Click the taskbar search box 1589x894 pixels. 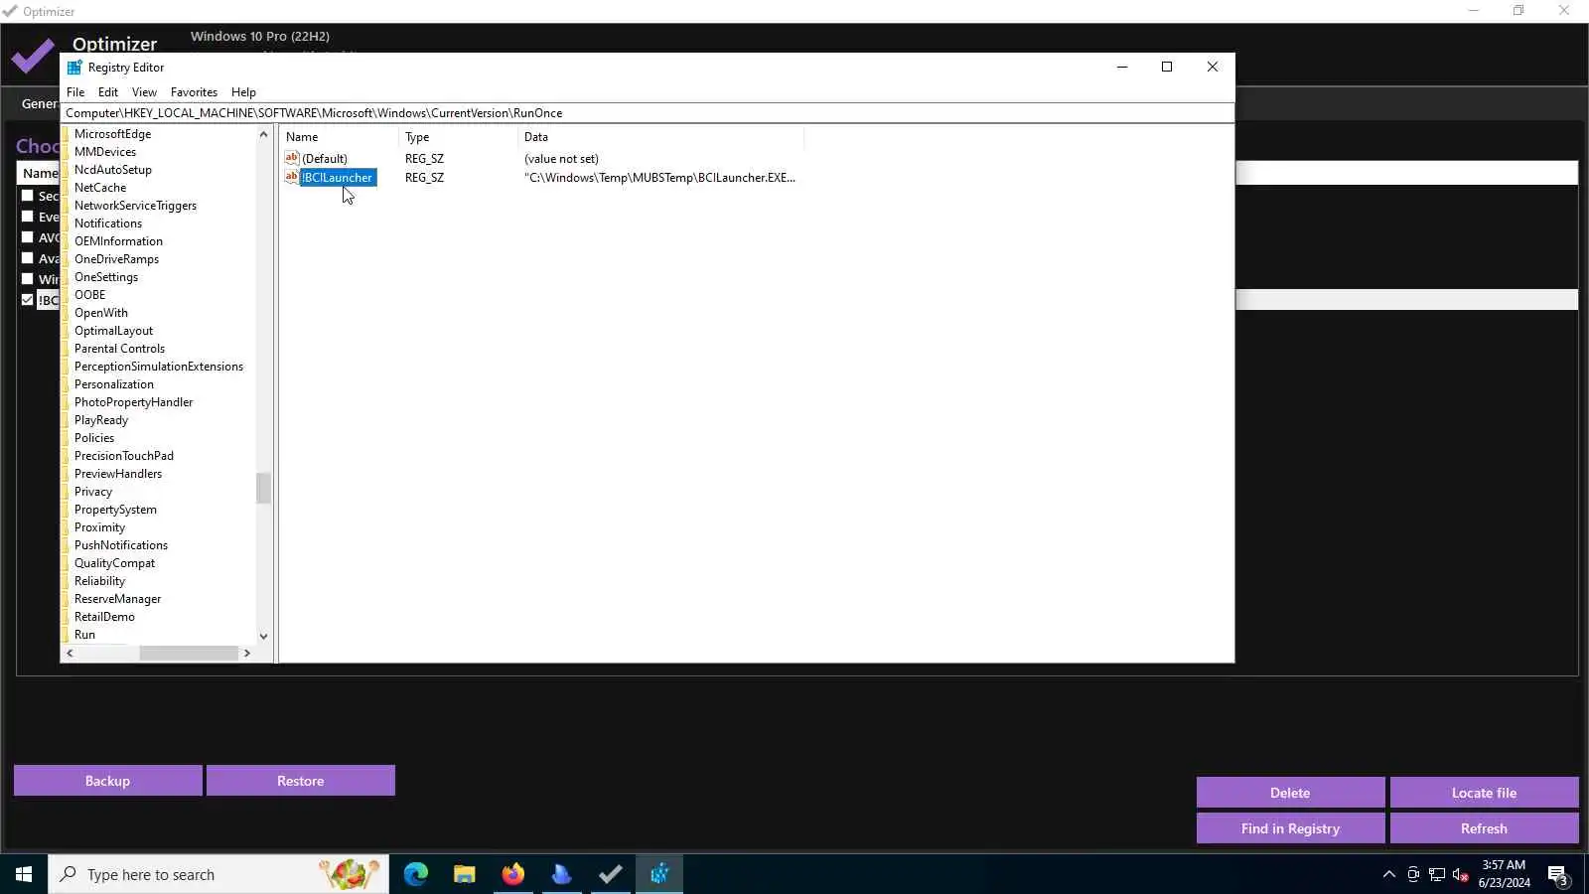218,874
